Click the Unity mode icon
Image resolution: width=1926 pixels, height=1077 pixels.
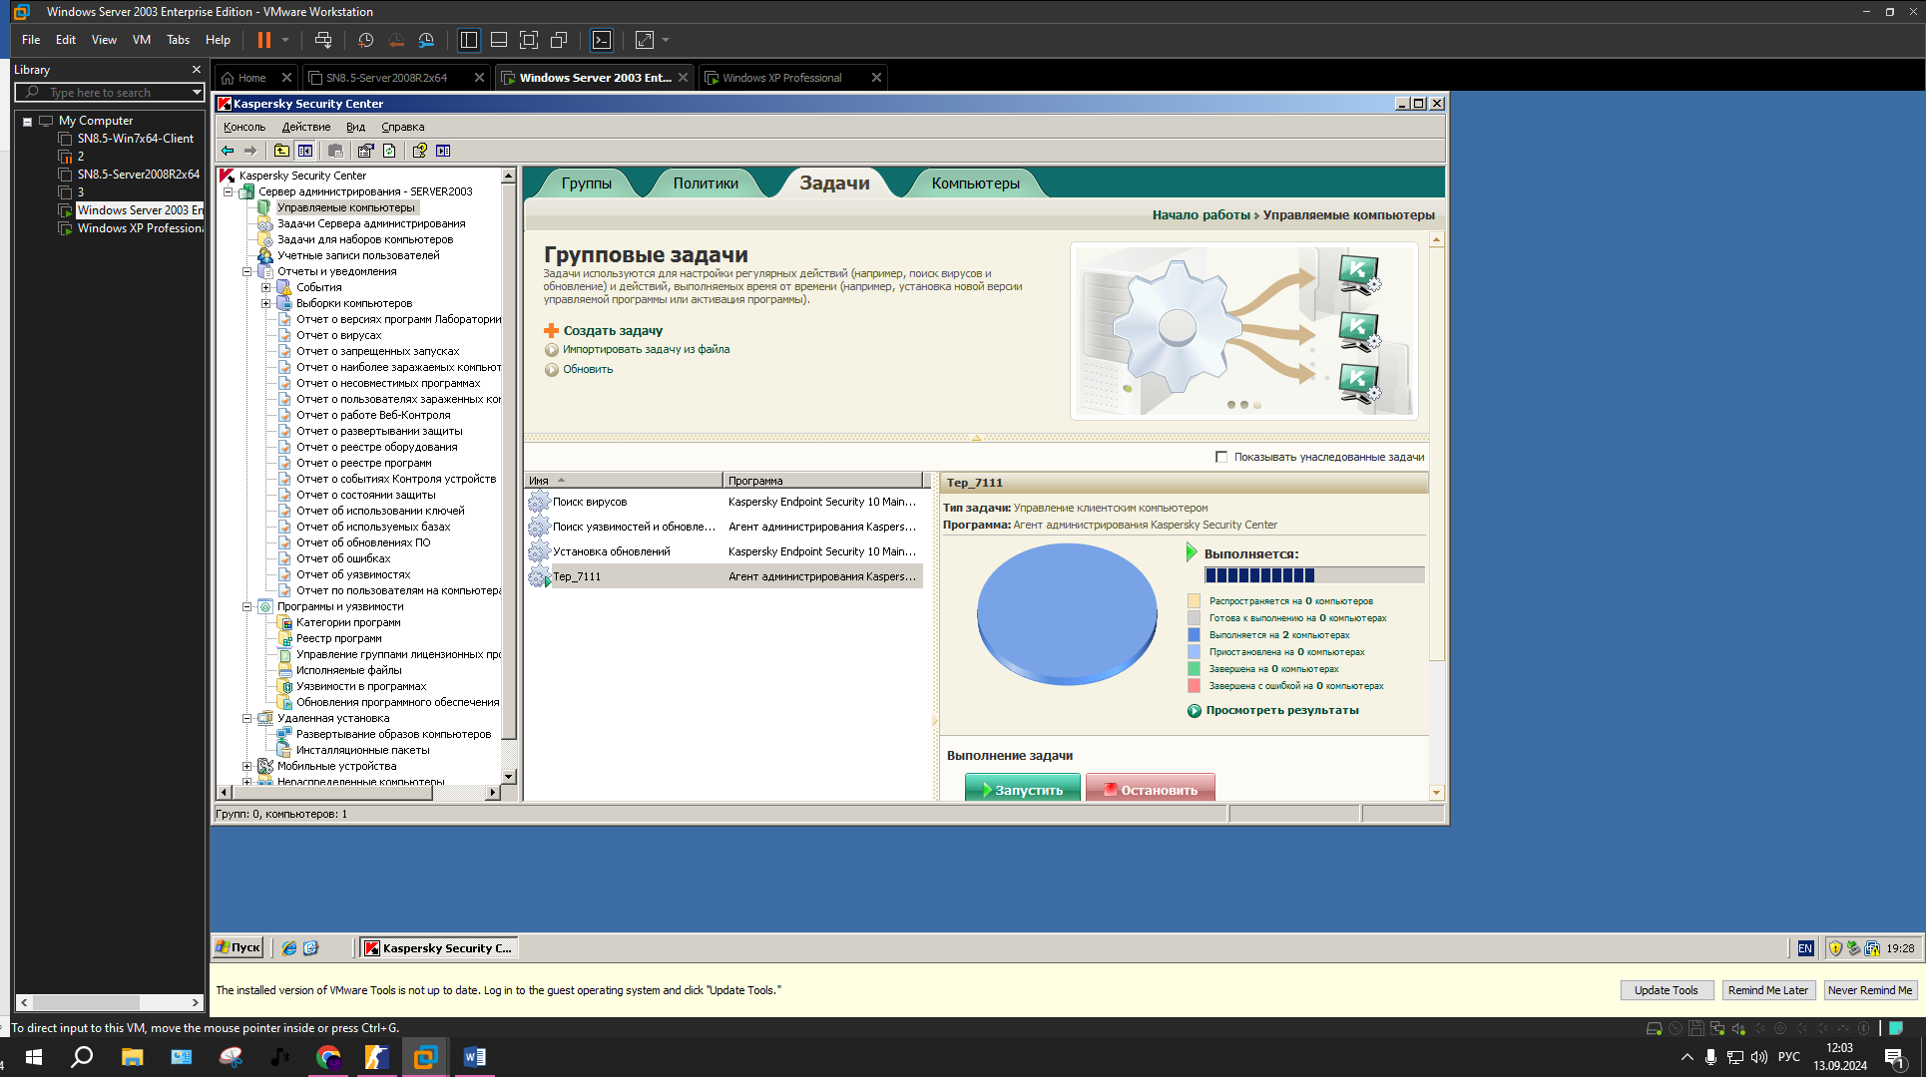559,40
